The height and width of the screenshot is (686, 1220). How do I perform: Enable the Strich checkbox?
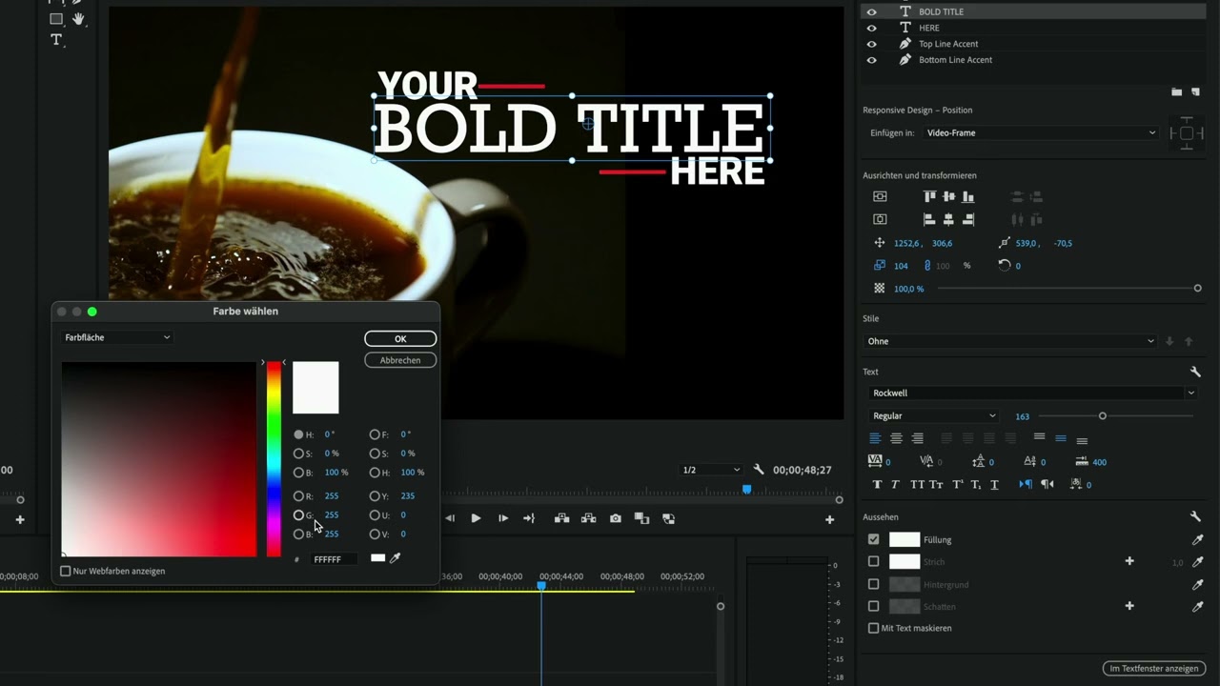[x=873, y=562]
